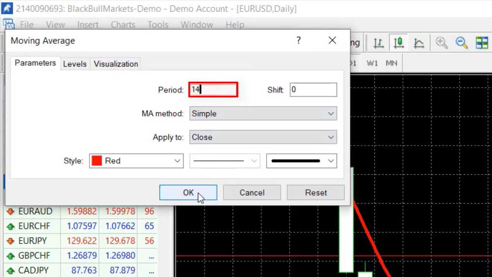This screenshot has width=492, height=277.
Task: Click the tile windows icon in toolbar
Action: point(482,43)
